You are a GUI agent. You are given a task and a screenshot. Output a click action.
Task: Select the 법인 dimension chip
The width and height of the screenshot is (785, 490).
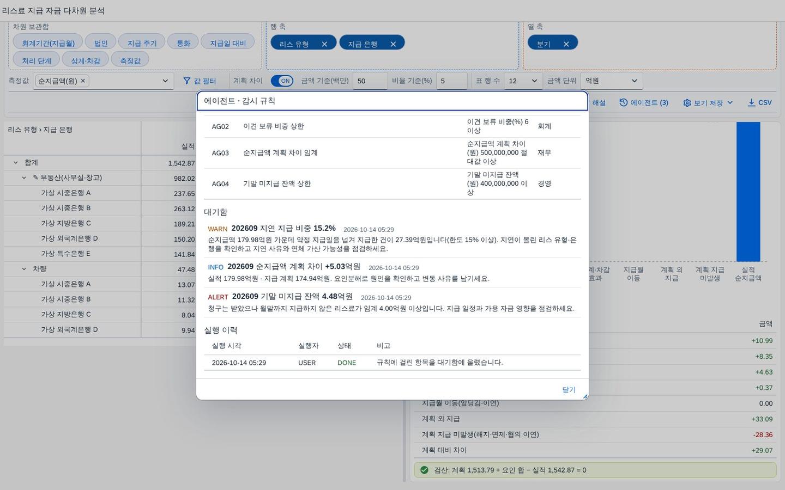101,42
